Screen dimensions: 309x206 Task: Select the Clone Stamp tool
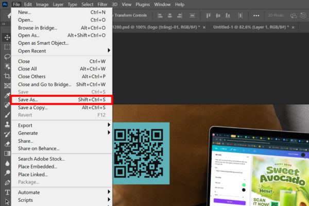[x=7, y=125]
